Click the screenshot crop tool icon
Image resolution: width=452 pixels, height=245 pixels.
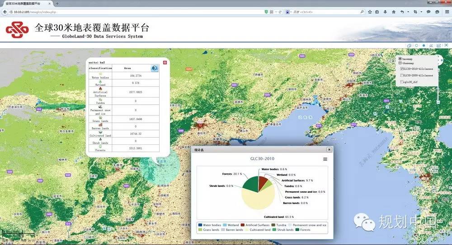coord(415,12)
